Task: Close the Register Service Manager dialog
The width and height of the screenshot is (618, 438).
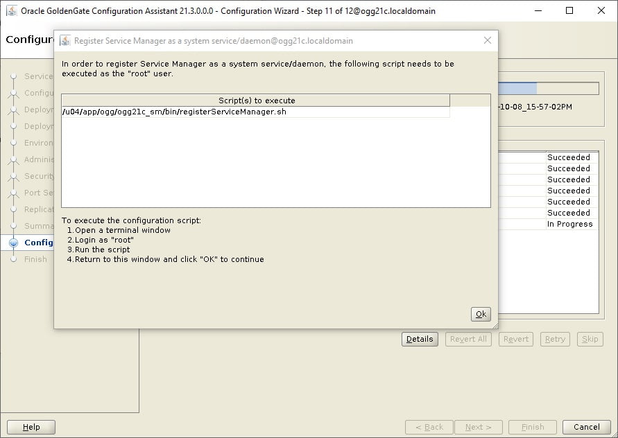Action: pyautogui.click(x=488, y=40)
